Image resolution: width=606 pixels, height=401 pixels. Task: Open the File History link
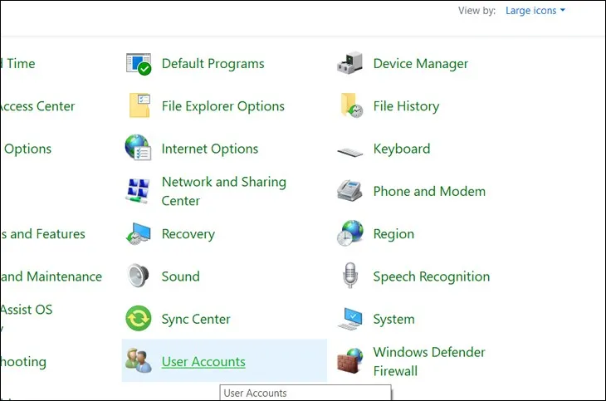(406, 106)
